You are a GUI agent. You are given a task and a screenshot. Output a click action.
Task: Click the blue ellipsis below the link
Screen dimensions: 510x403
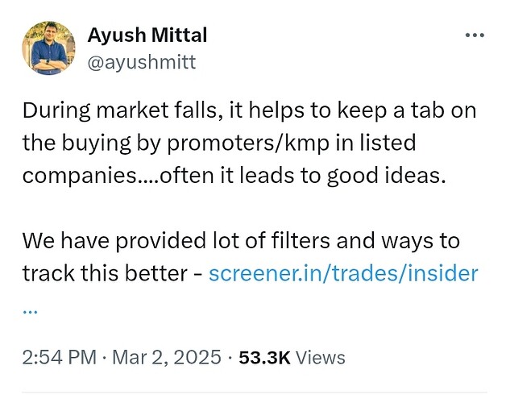[30, 307]
